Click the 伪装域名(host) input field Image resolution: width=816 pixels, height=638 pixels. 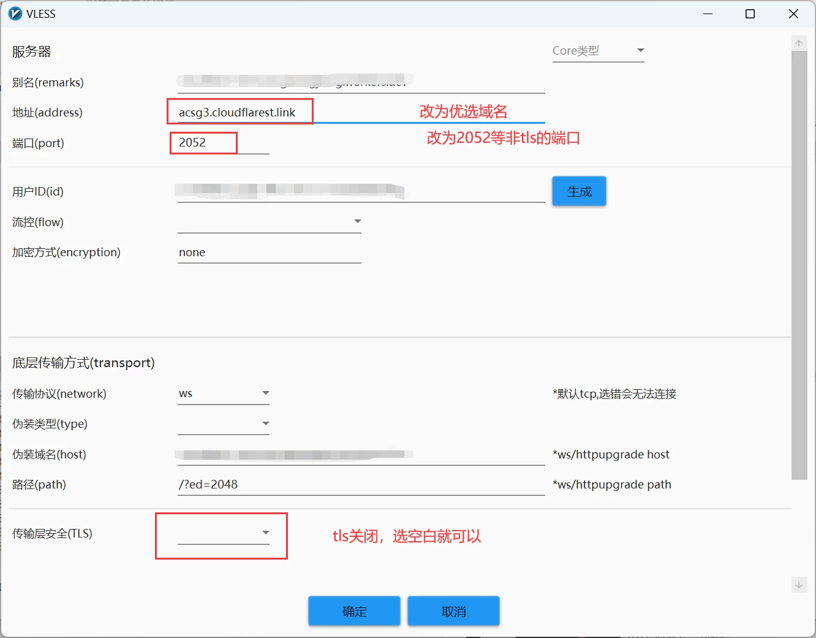coord(360,454)
